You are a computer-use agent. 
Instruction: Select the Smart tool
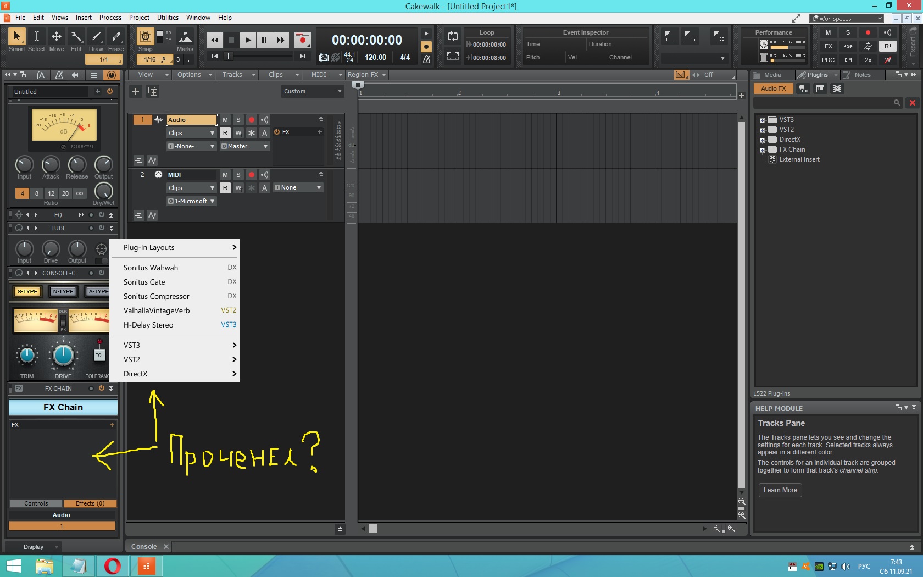(16, 37)
